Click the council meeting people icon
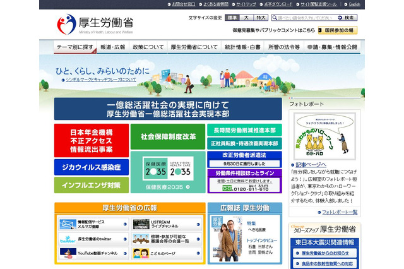404x269 pixels. [141, 239]
